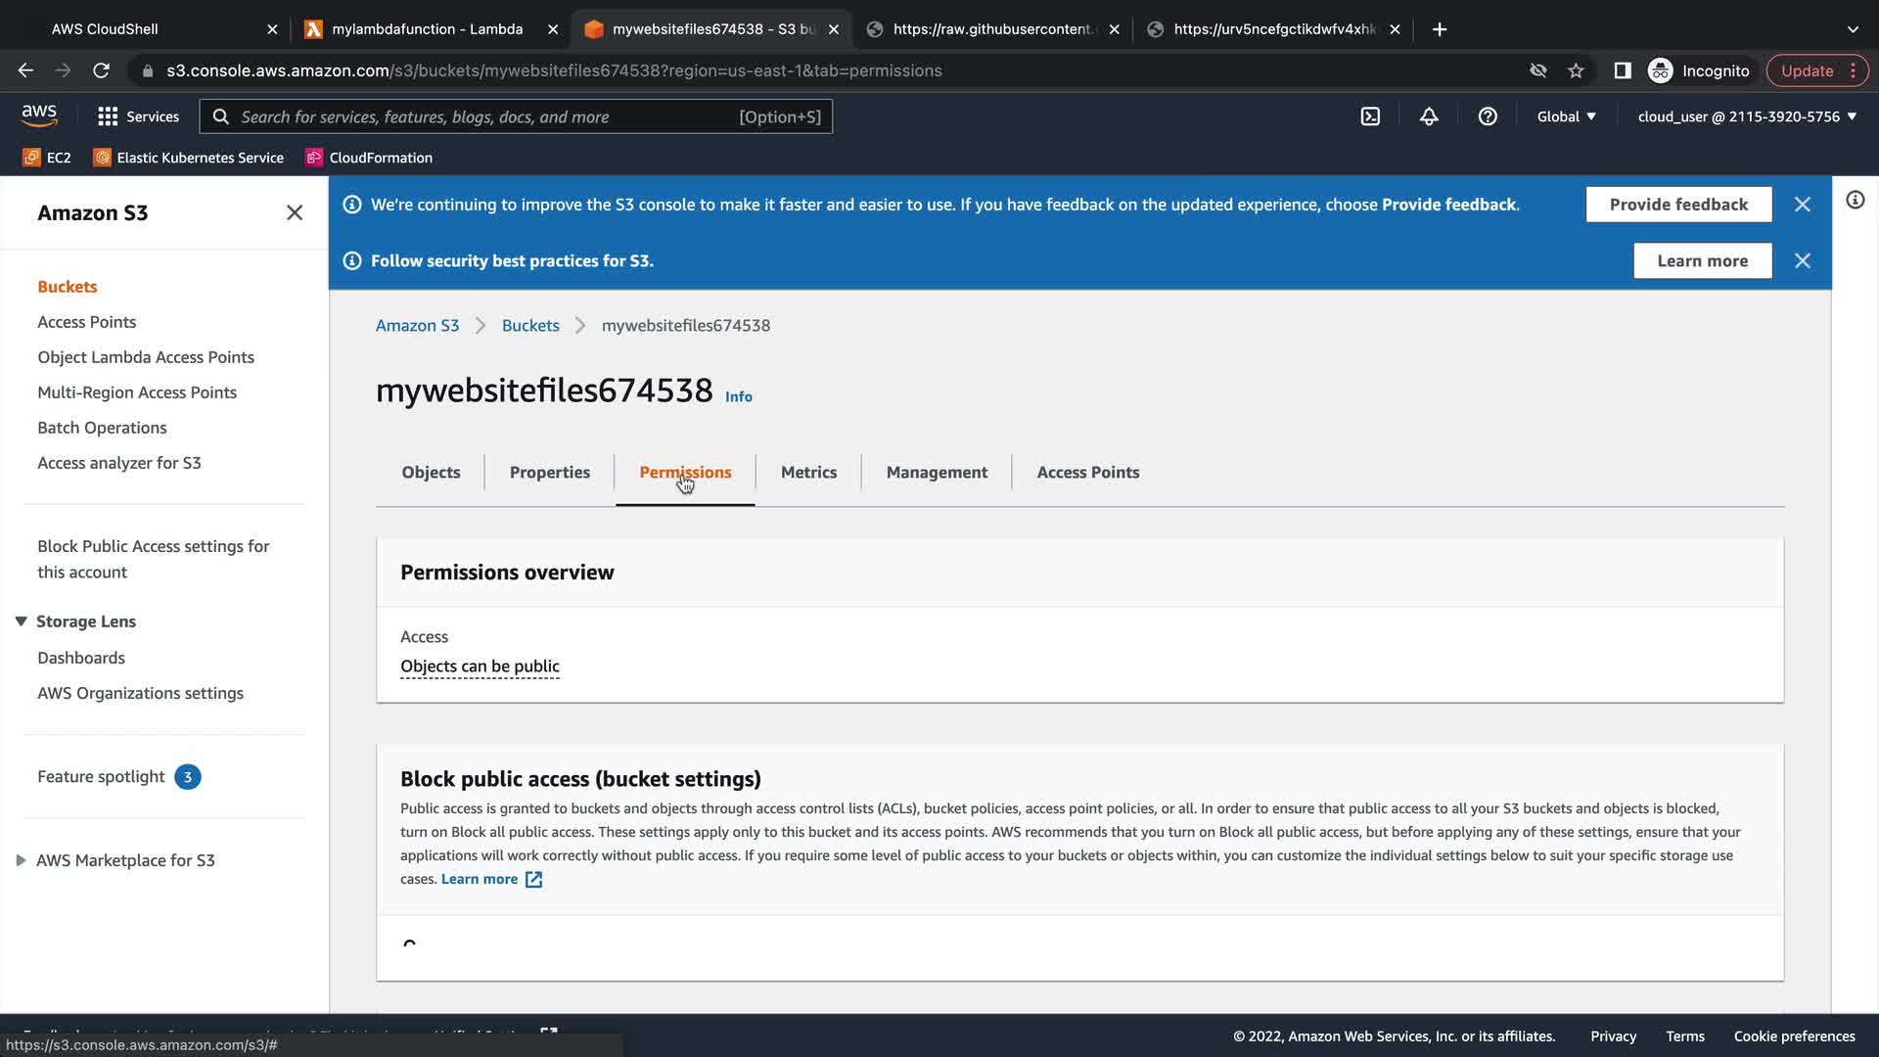
Task: Collapse the Amazon S3 sidebar panel
Action: pos(295,213)
